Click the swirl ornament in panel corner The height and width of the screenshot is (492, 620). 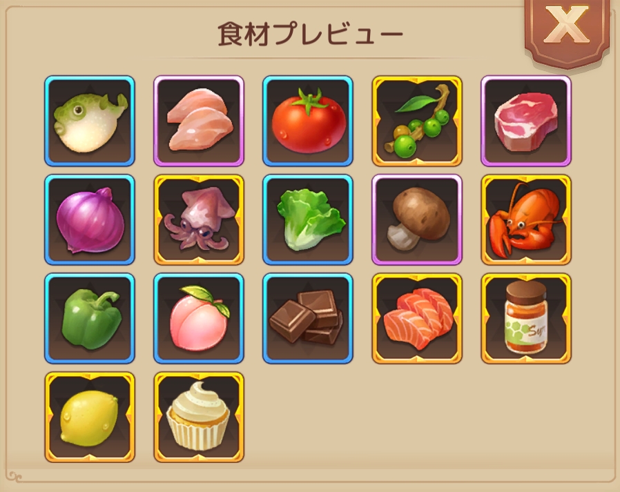tap(15, 476)
